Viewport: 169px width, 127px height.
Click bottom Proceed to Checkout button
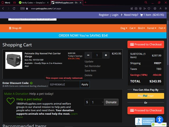[x=146, y=110]
